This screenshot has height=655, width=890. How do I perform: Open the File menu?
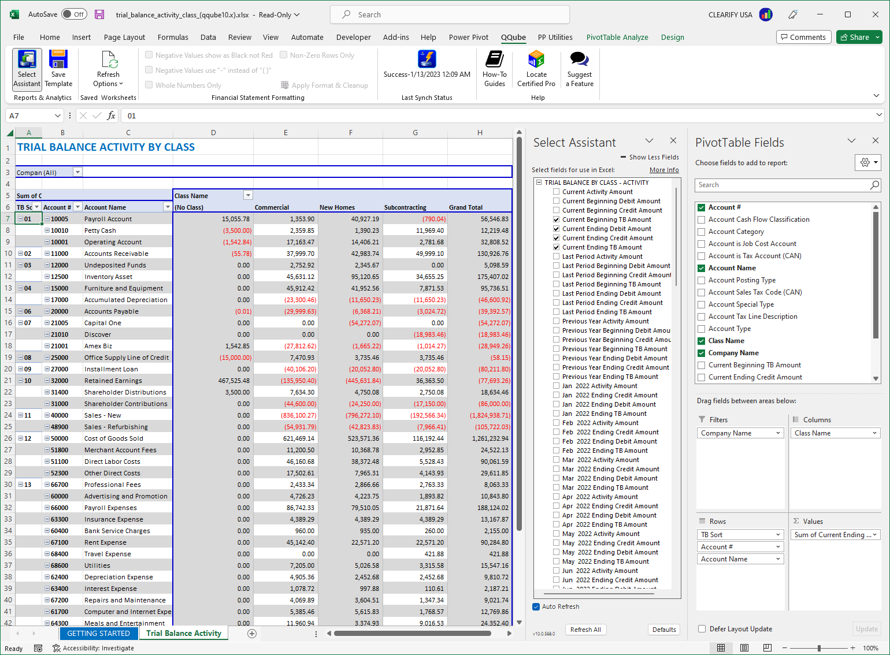pyautogui.click(x=18, y=37)
